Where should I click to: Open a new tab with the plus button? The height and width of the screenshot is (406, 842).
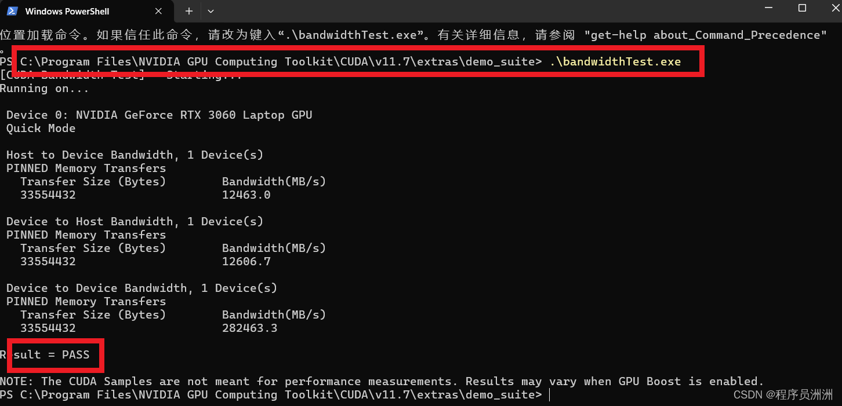pyautogui.click(x=188, y=10)
